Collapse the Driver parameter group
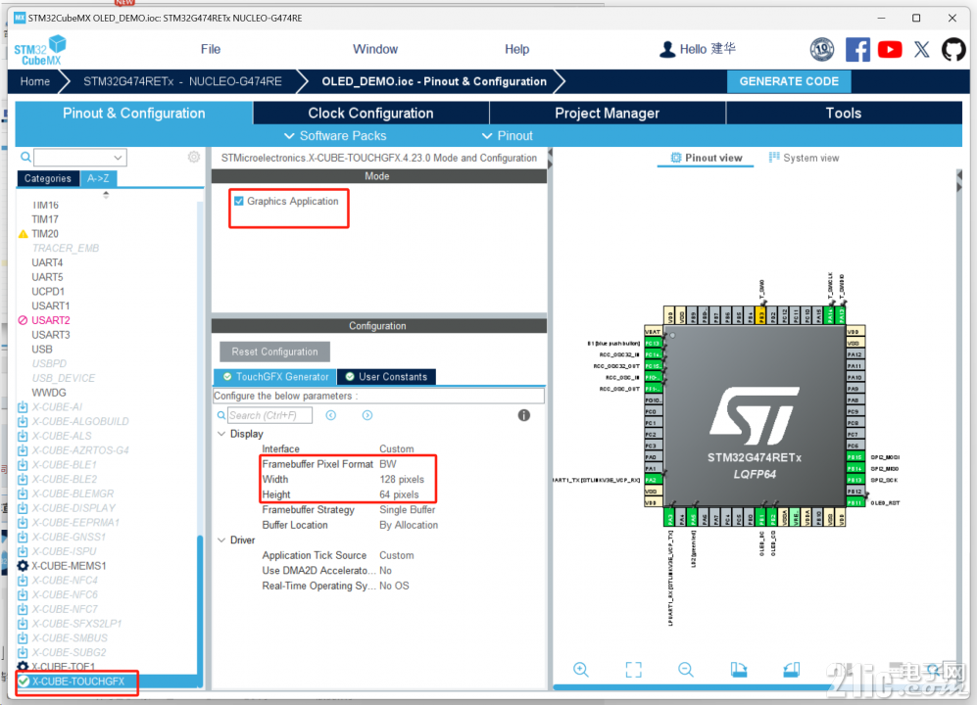 (221, 540)
